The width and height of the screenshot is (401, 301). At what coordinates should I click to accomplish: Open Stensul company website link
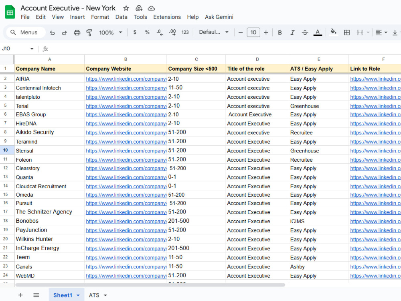coord(126,151)
